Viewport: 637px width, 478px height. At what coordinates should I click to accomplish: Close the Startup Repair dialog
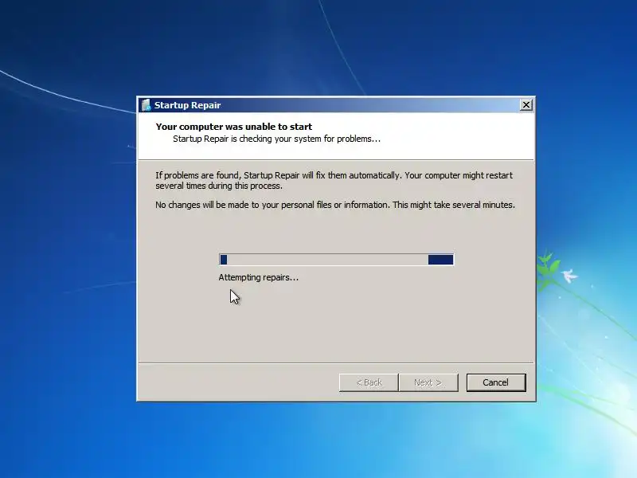526,105
